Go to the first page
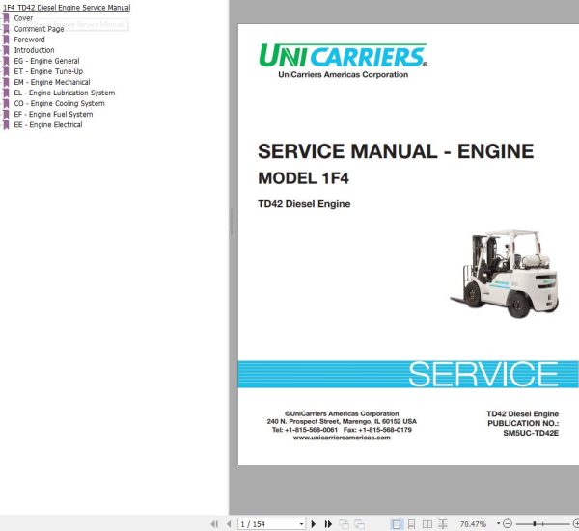This screenshot has height=531, width=579. (x=214, y=524)
